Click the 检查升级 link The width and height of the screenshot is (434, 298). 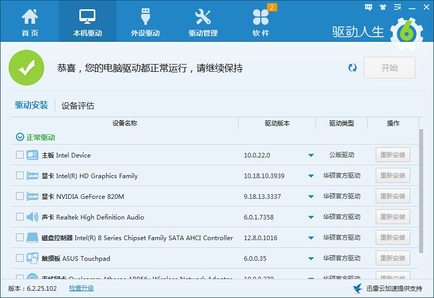point(81,288)
